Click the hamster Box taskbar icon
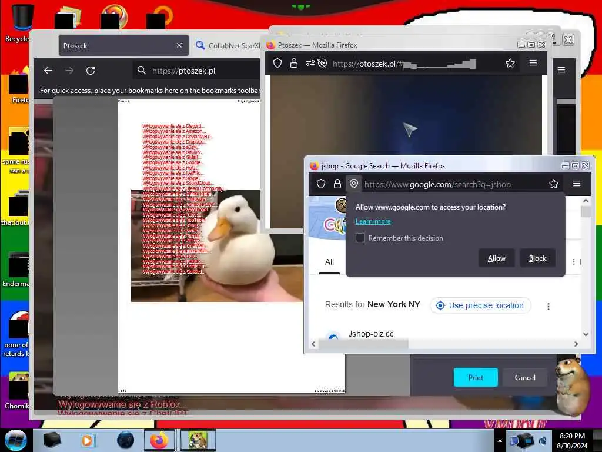The image size is (602, 452). (198, 440)
